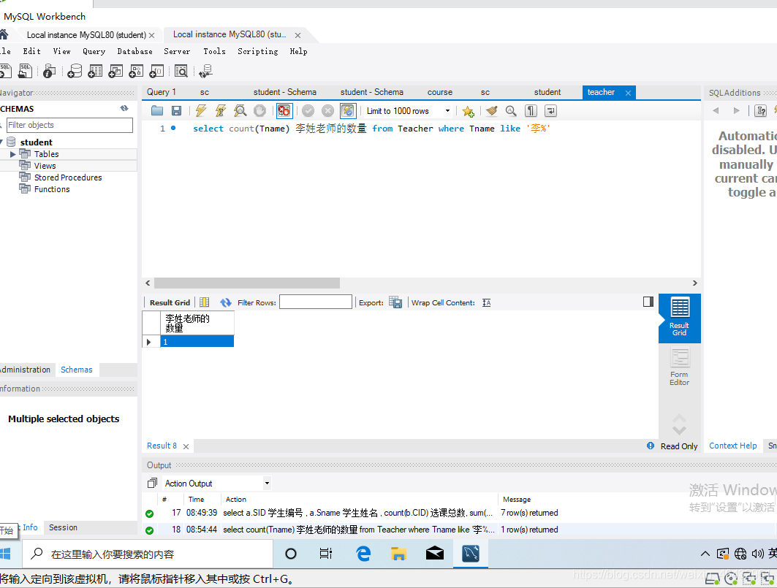
Task: Select Functions in the schema tree
Action: 52,189
